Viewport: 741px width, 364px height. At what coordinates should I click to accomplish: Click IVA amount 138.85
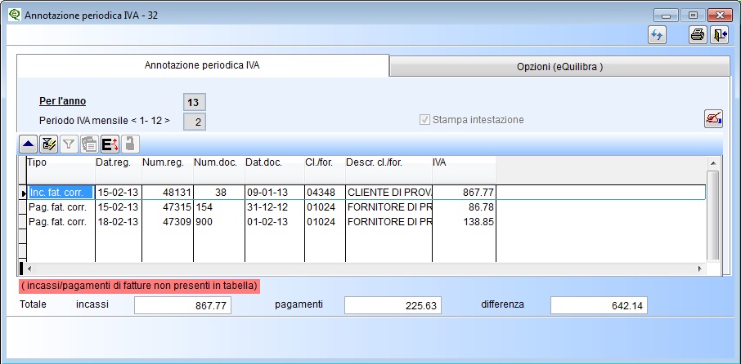pos(464,222)
